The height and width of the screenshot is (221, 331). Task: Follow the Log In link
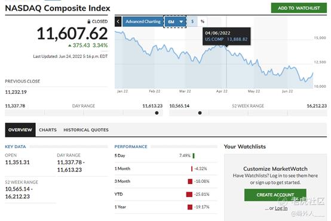tap(281, 208)
